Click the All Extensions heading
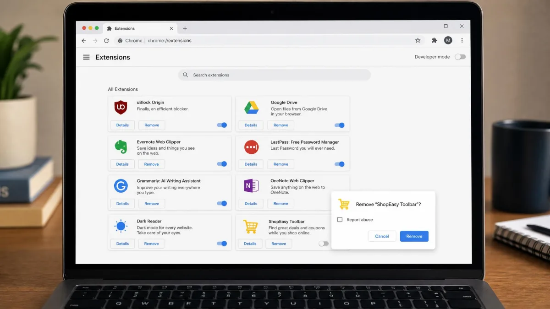 coord(123,89)
